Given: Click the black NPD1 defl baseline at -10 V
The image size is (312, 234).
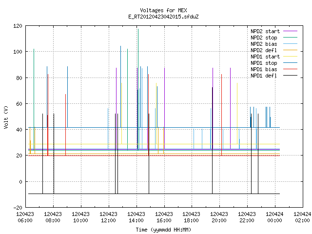Looking at the screenshot, I should coord(154,194).
